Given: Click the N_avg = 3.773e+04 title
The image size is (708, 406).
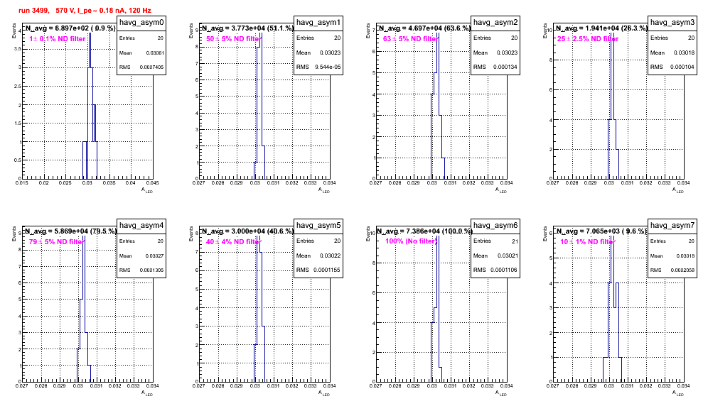Looking at the screenshot, I should pos(247,28).
